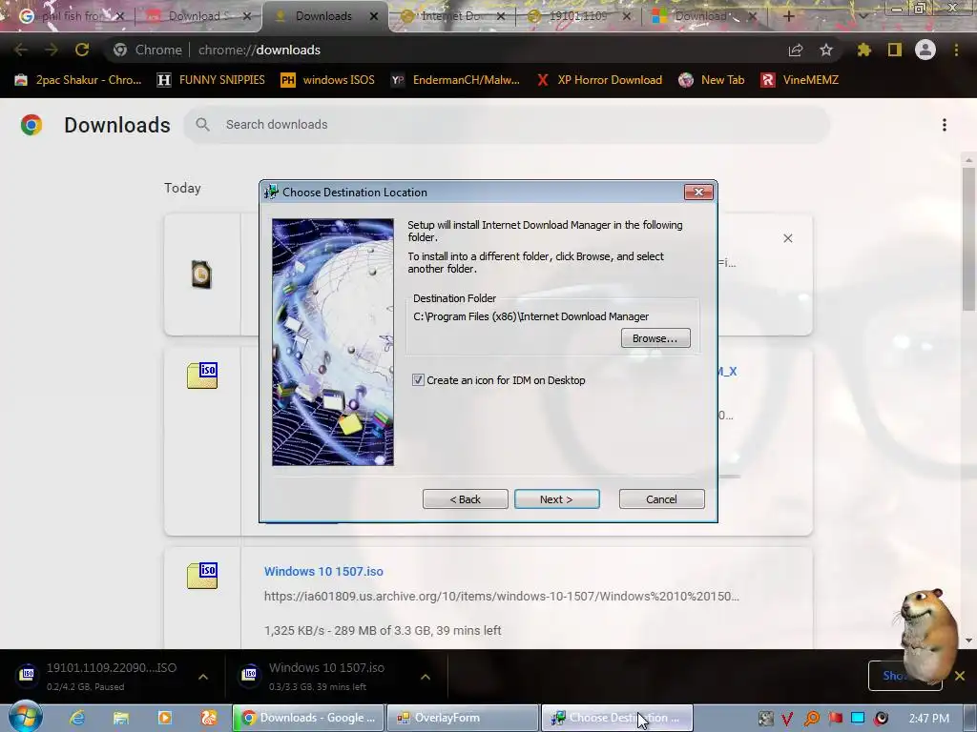Reload the Chrome page
The height and width of the screenshot is (732, 977).
[82, 50]
